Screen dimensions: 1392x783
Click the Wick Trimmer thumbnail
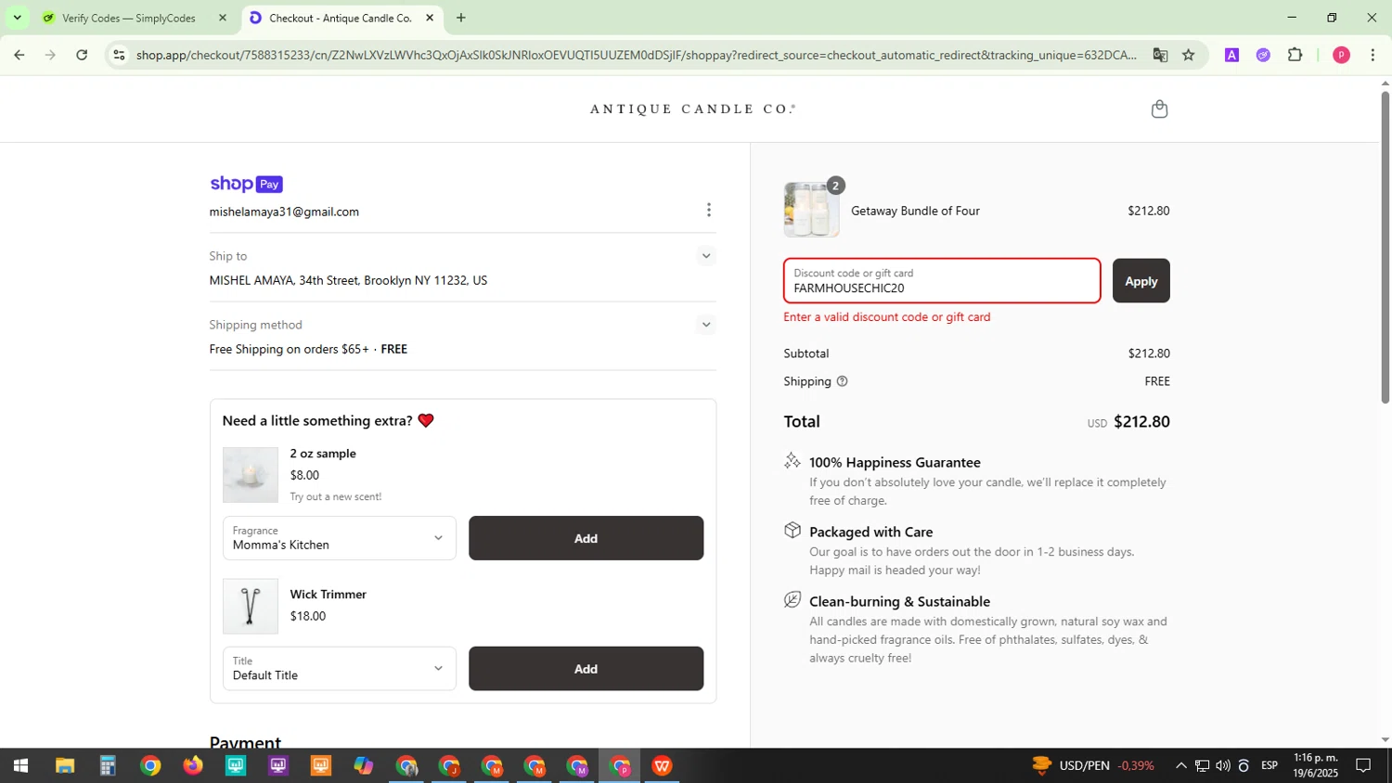pyautogui.click(x=251, y=607)
